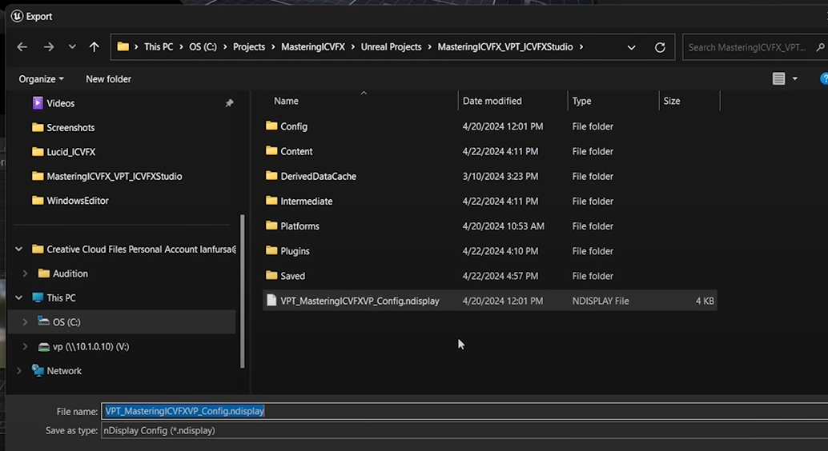
Task: Refresh the current folder view
Action: coord(660,47)
